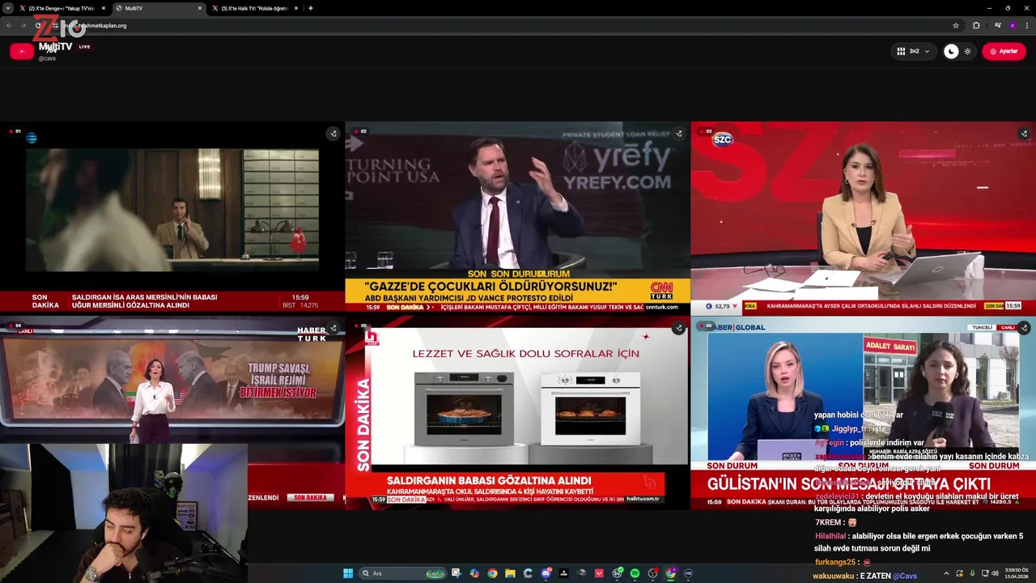Image resolution: width=1036 pixels, height=583 pixels.
Task: Expand stream 03 Sözcü TV panel
Action: tap(1024, 134)
